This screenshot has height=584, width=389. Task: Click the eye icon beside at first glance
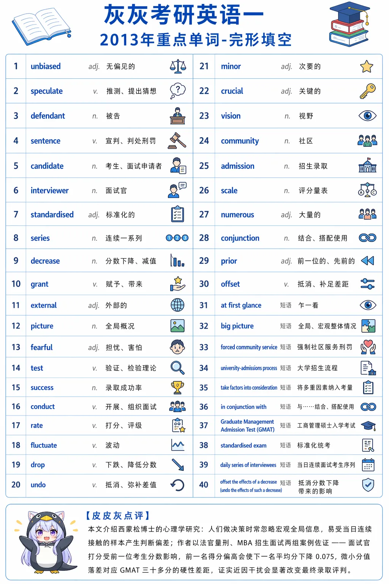pos(367,305)
